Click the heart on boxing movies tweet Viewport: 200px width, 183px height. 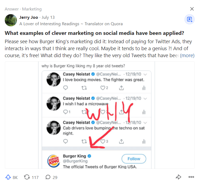pyautogui.click(x=103, y=88)
